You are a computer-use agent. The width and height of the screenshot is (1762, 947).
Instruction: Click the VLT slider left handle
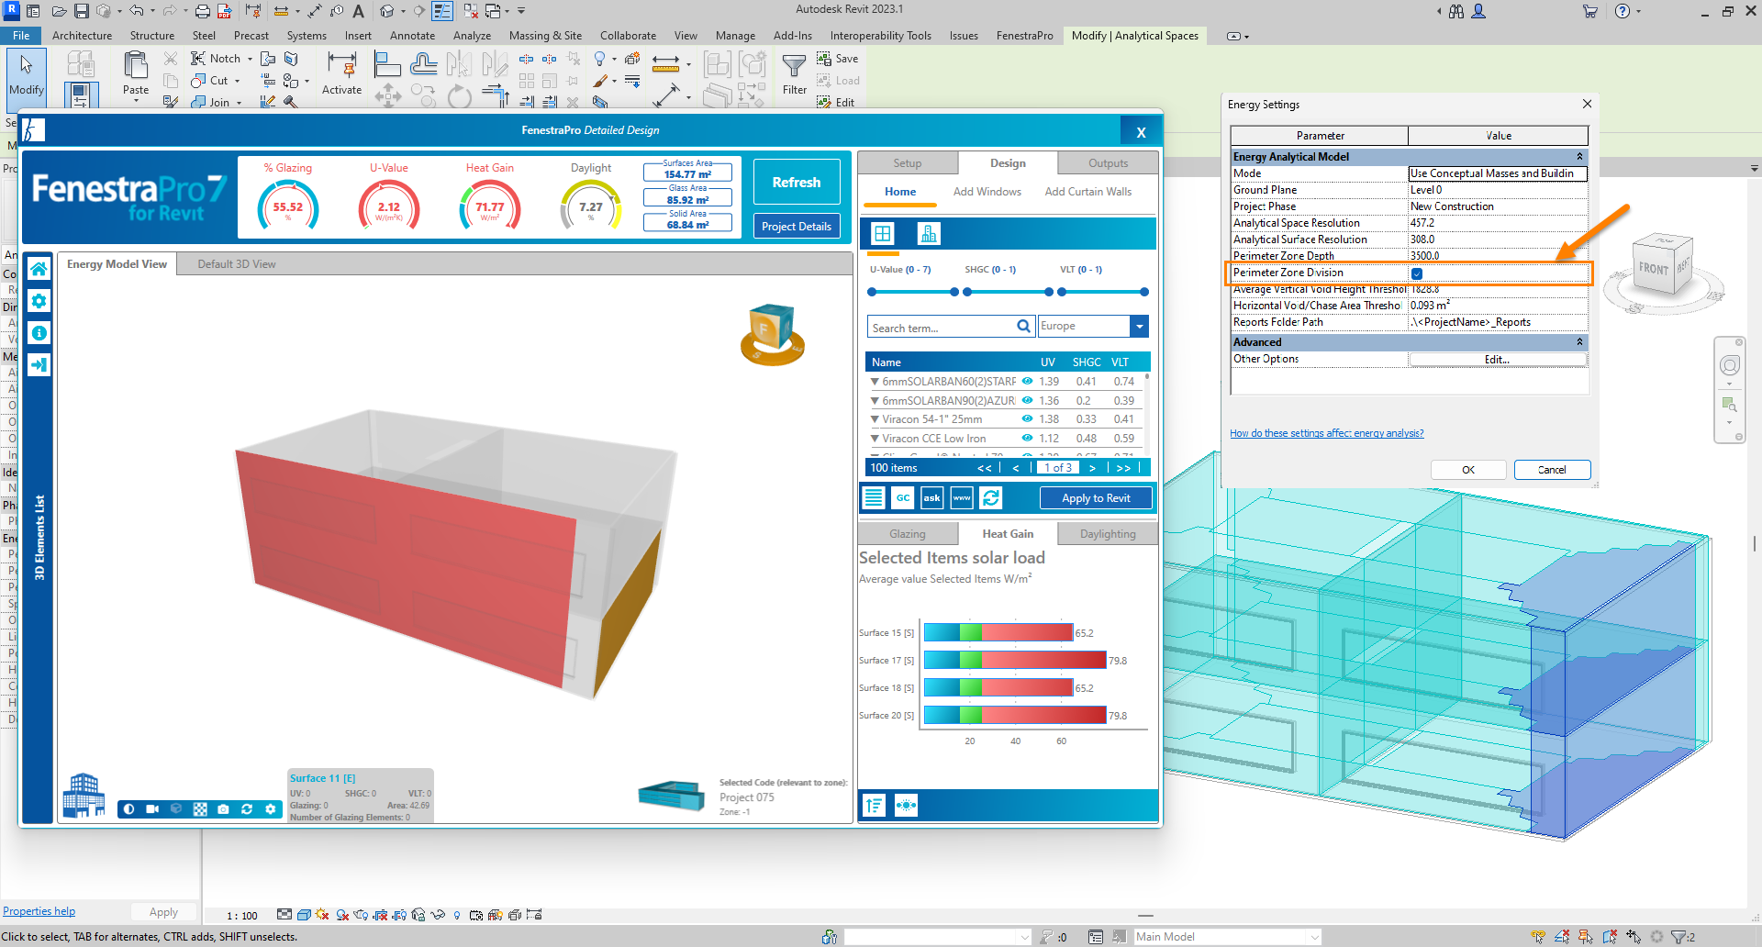click(x=1062, y=292)
